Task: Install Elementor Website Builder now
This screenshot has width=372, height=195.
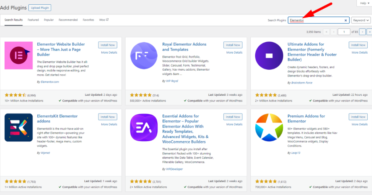Action: [x=108, y=45]
